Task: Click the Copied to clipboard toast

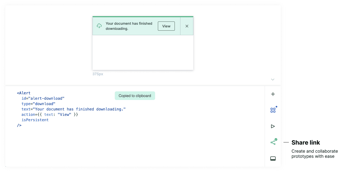Action: (x=135, y=96)
